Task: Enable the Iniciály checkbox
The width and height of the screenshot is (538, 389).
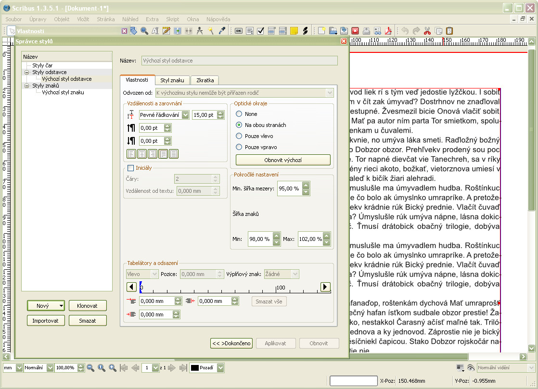Action: 130,168
